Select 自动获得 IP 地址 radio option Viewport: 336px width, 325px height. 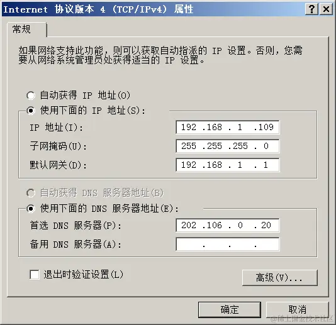[x=31, y=96]
